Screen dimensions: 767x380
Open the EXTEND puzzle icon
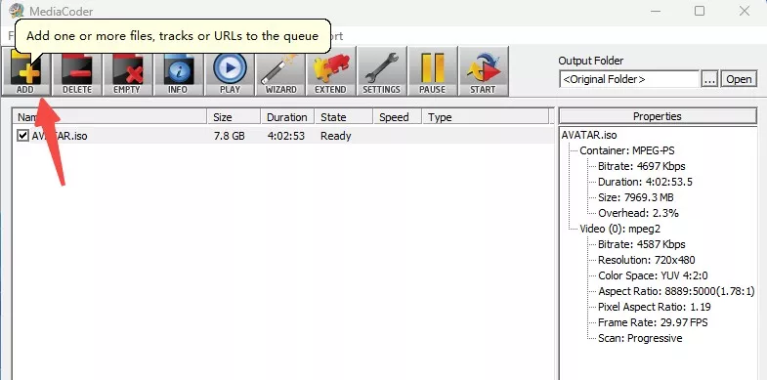(330, 71)
